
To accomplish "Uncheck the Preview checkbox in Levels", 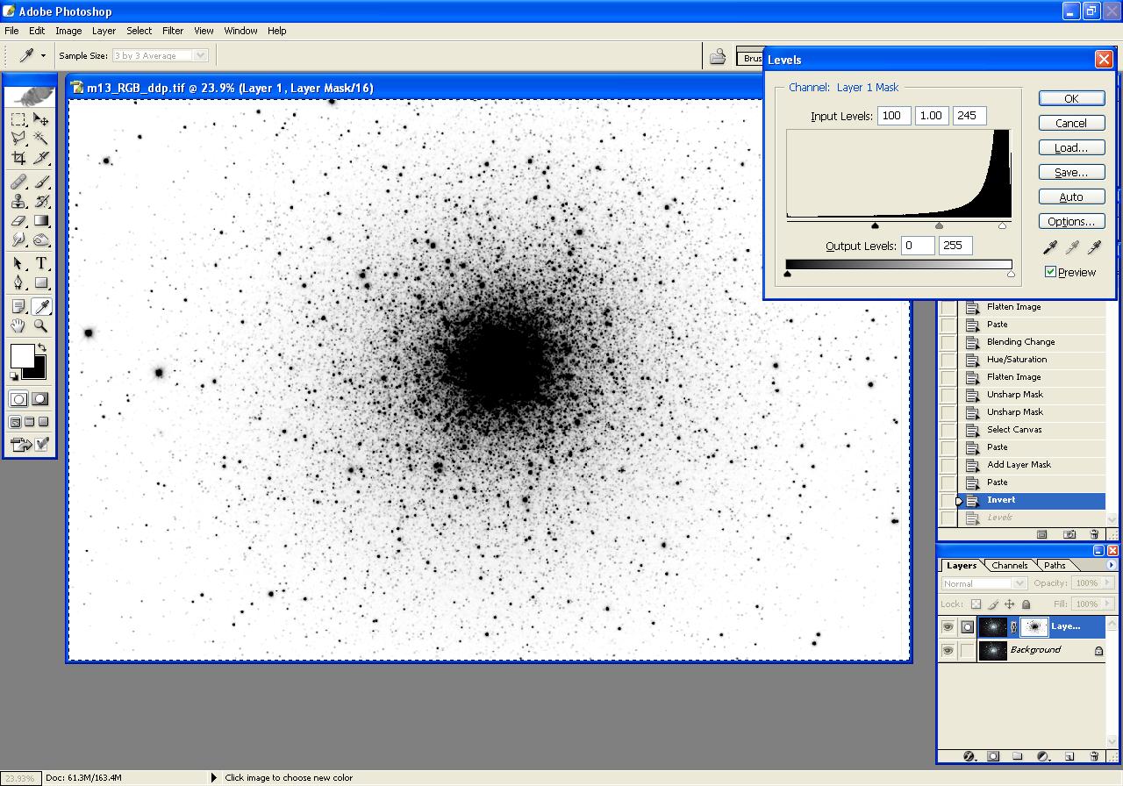I will point(1050,272).
